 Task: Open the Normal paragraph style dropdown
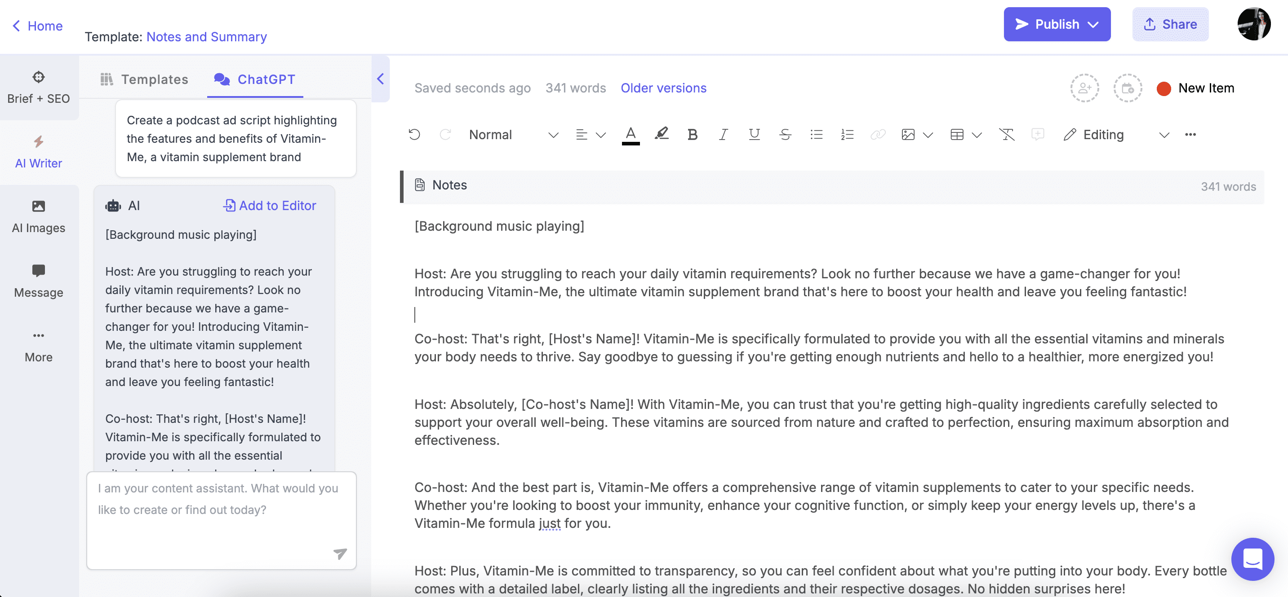pyautogui.click(x=514, y=135)
